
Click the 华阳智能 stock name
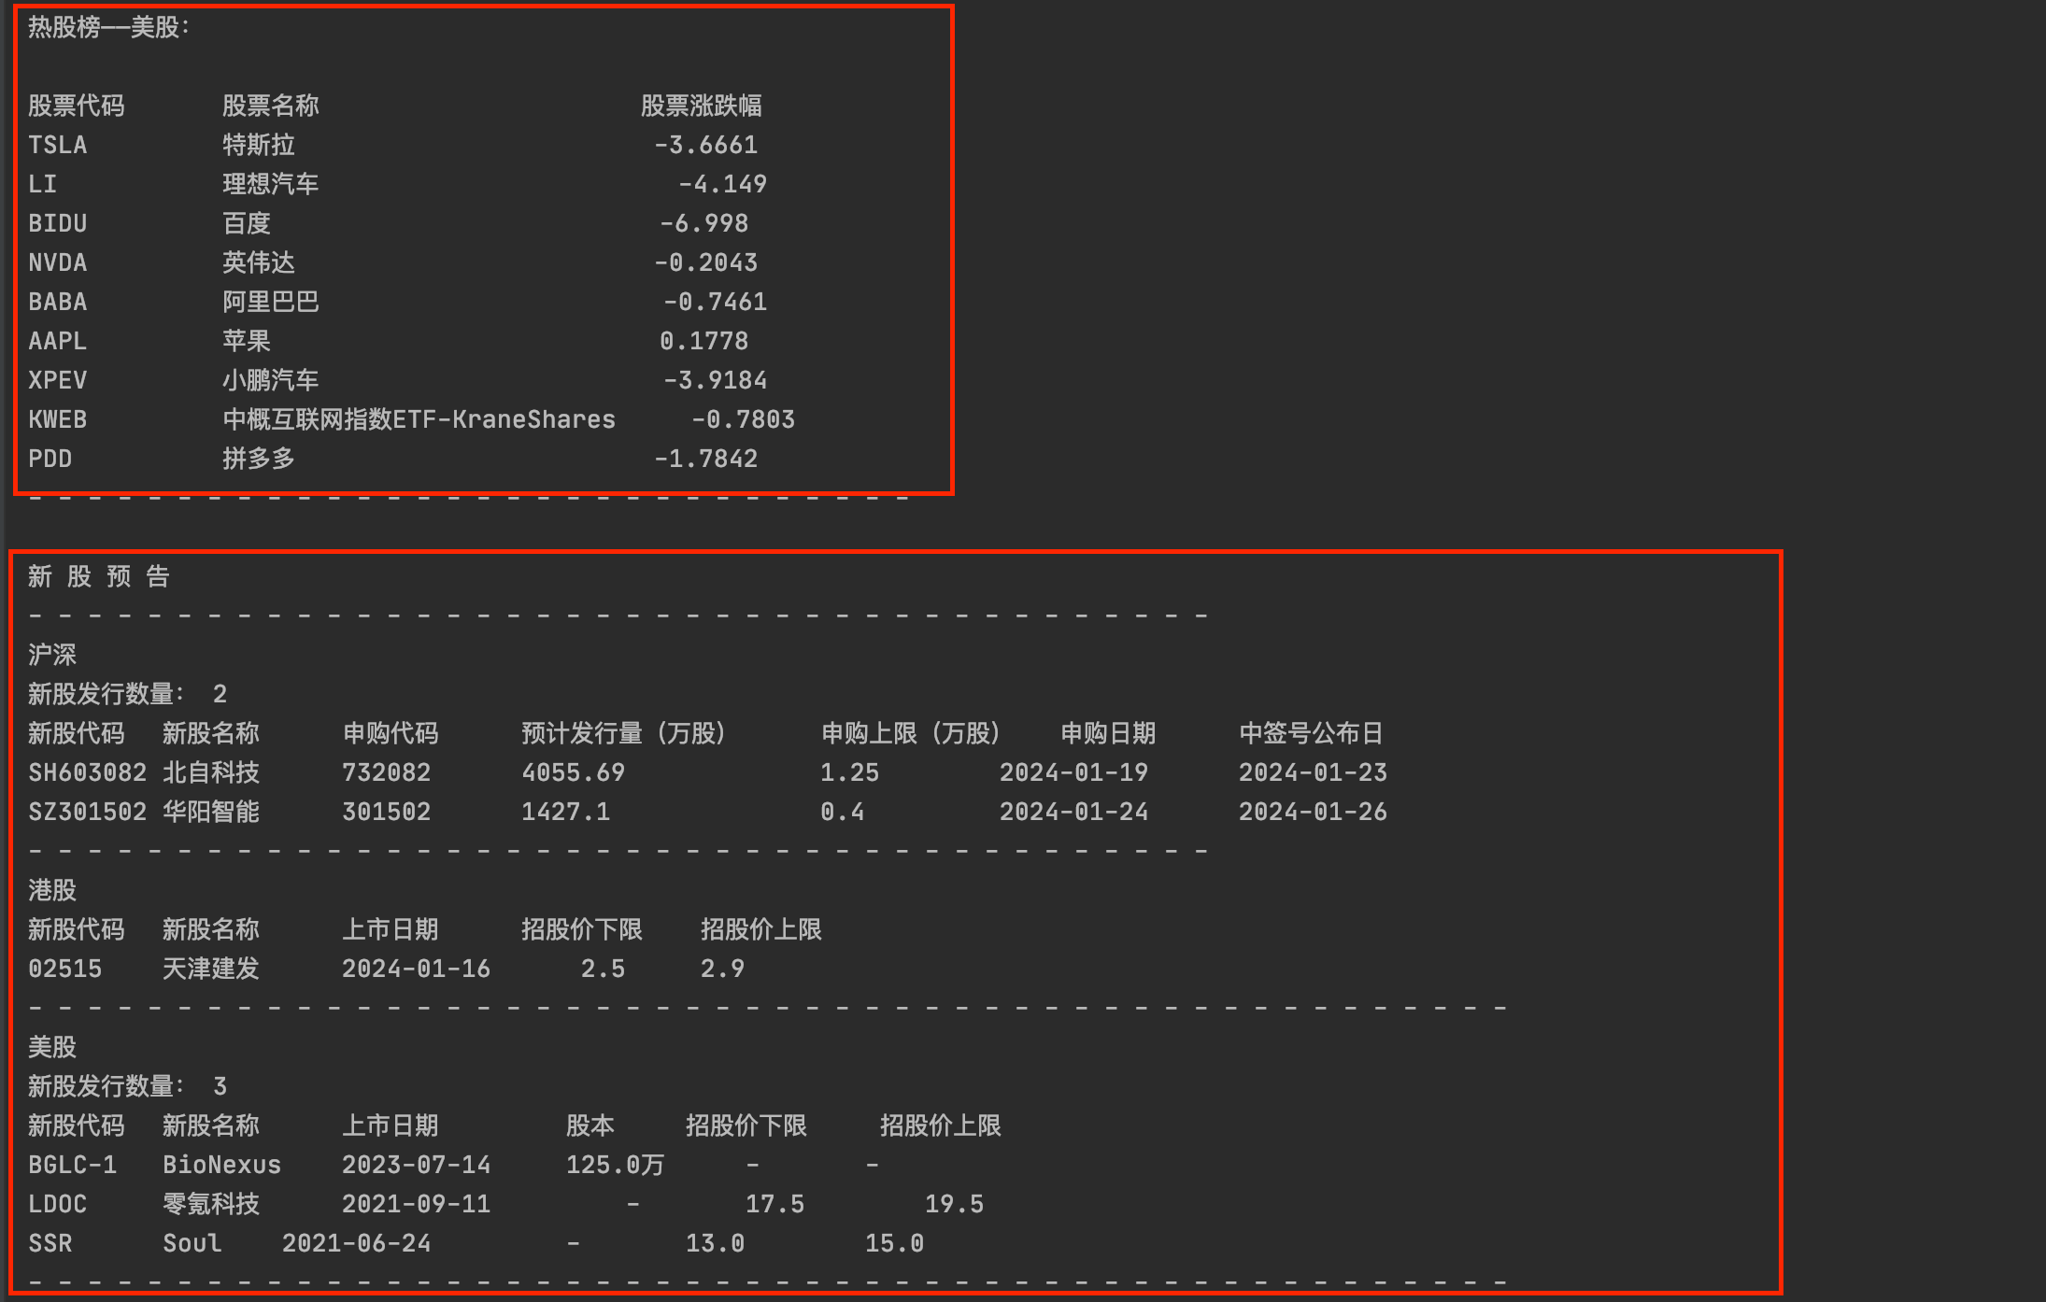[210, 812]
